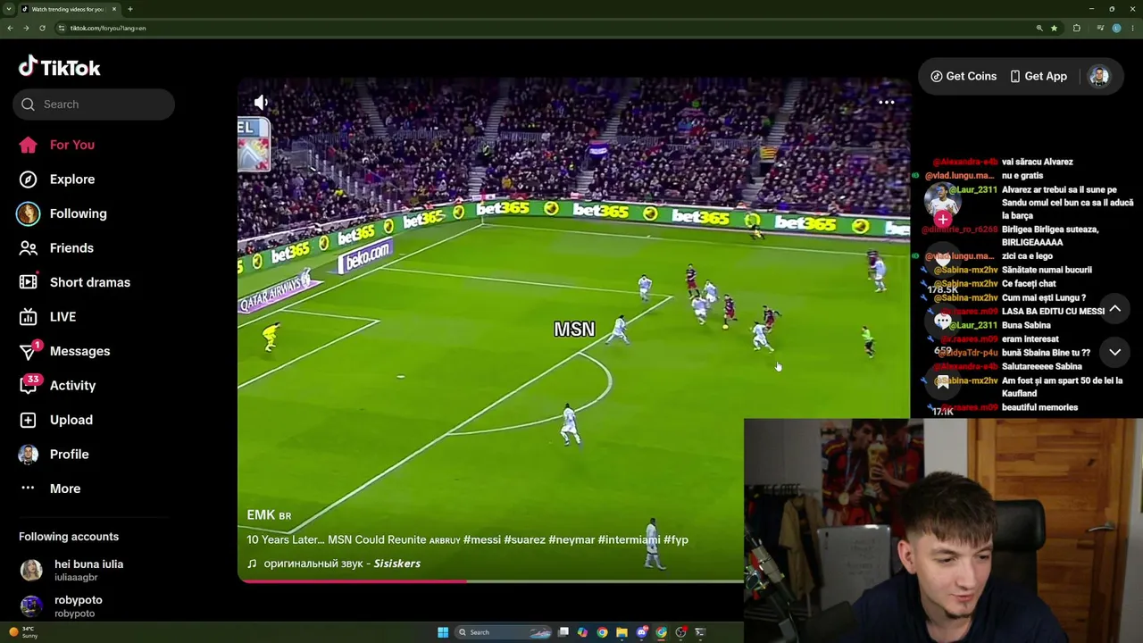Open File Explorer from the taskbar

tap(622, 632)
